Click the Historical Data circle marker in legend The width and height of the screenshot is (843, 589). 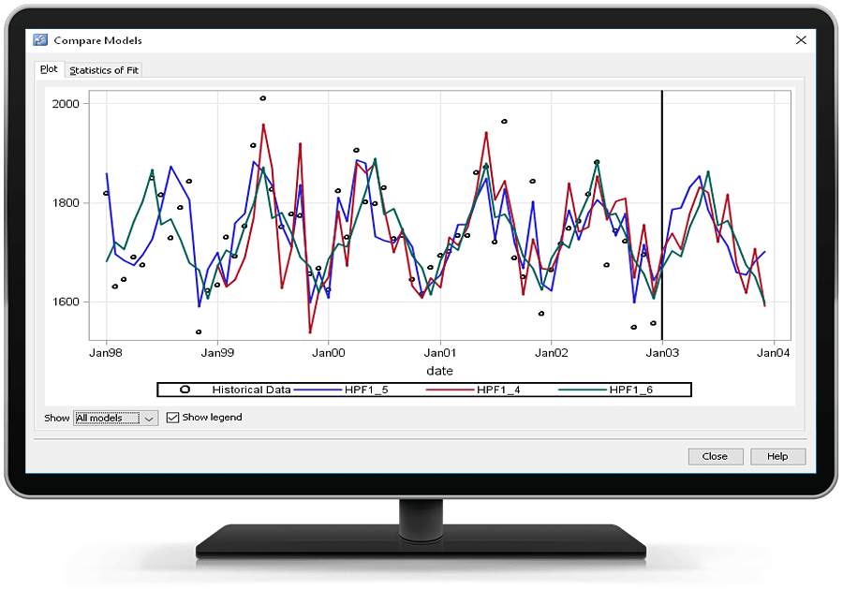click(185, 390)
